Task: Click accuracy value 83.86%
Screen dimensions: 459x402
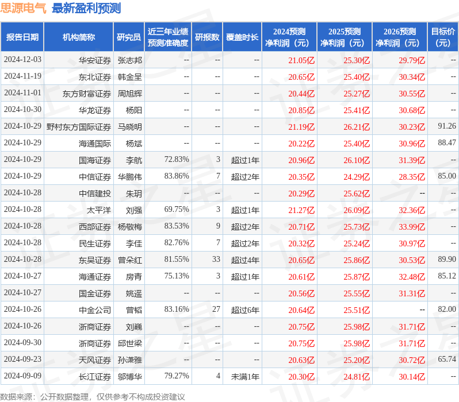Action: point(177,176)
